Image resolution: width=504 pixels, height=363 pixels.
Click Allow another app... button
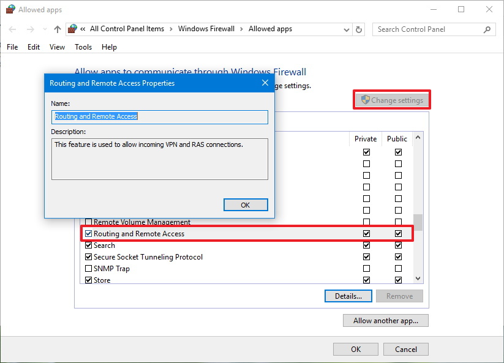pos(386,321)
